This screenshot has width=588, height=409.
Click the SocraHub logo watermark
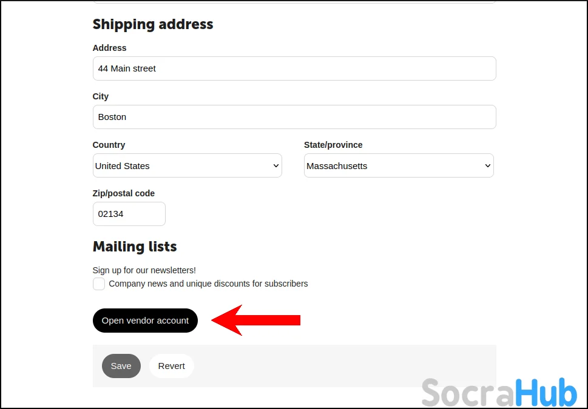click(x=499, y=392)
